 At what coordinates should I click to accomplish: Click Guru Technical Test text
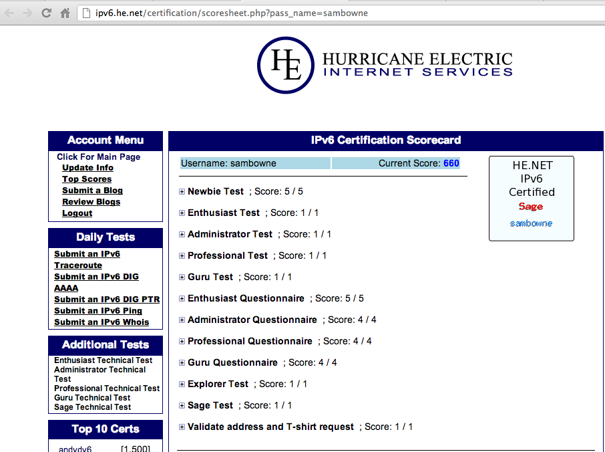92,398
